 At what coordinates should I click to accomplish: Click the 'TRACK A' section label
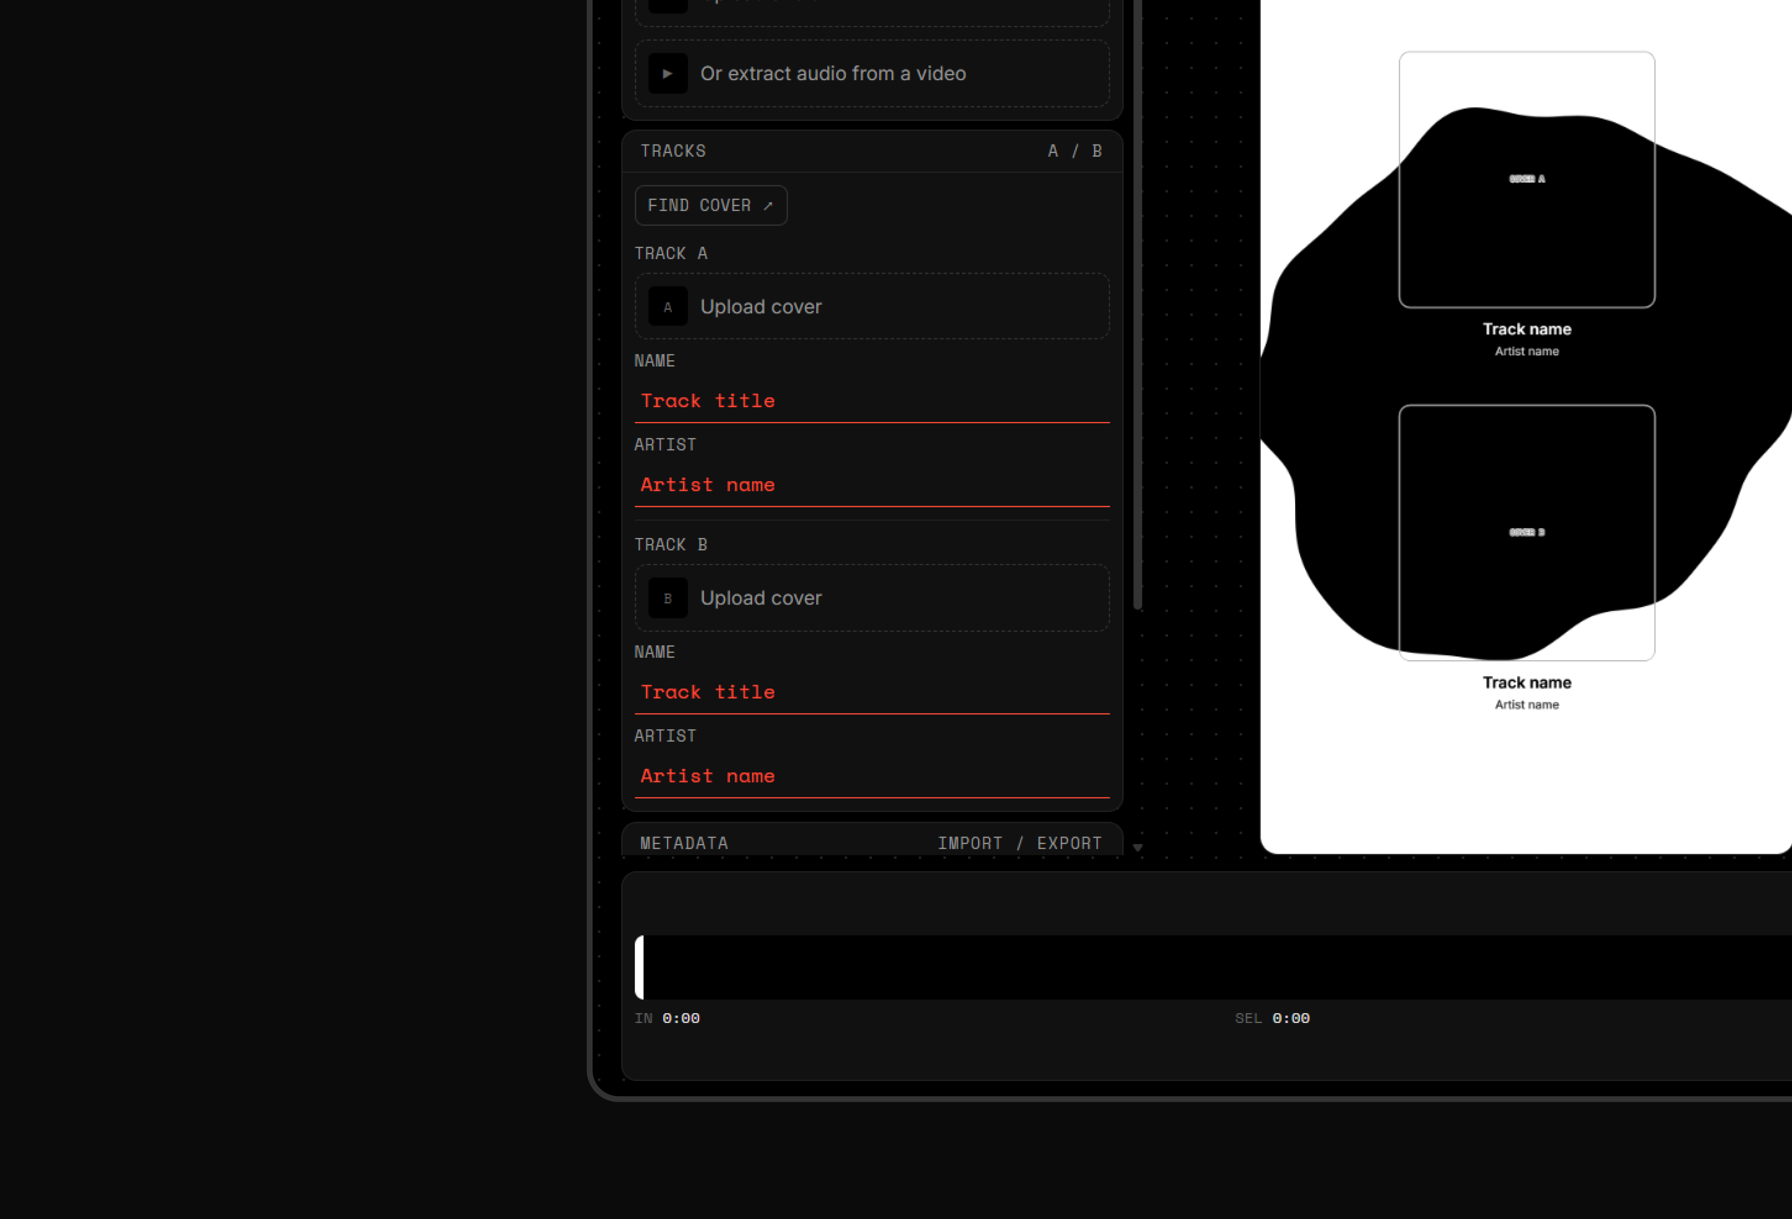tap(671, 254)
